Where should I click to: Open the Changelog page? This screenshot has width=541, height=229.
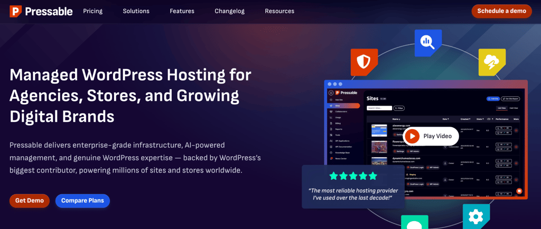pos(229,11)
